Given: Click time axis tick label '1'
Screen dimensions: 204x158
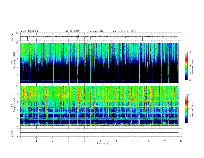Looking at the screenshot, I should pos(36,141).
